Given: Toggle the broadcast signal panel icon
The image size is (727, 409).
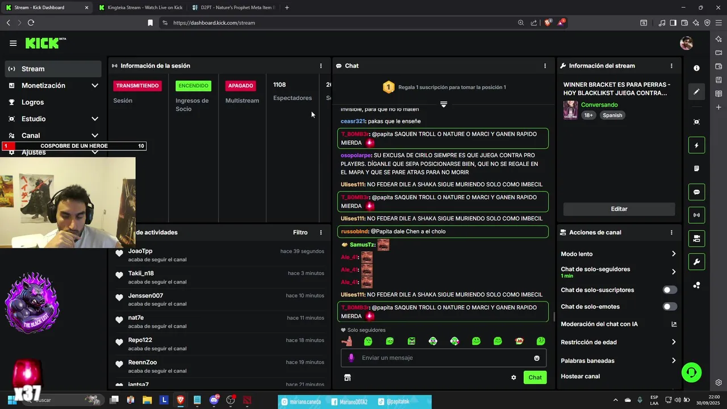Looking at the screenshot, I should pyautogui.click(x=696, y=215).
